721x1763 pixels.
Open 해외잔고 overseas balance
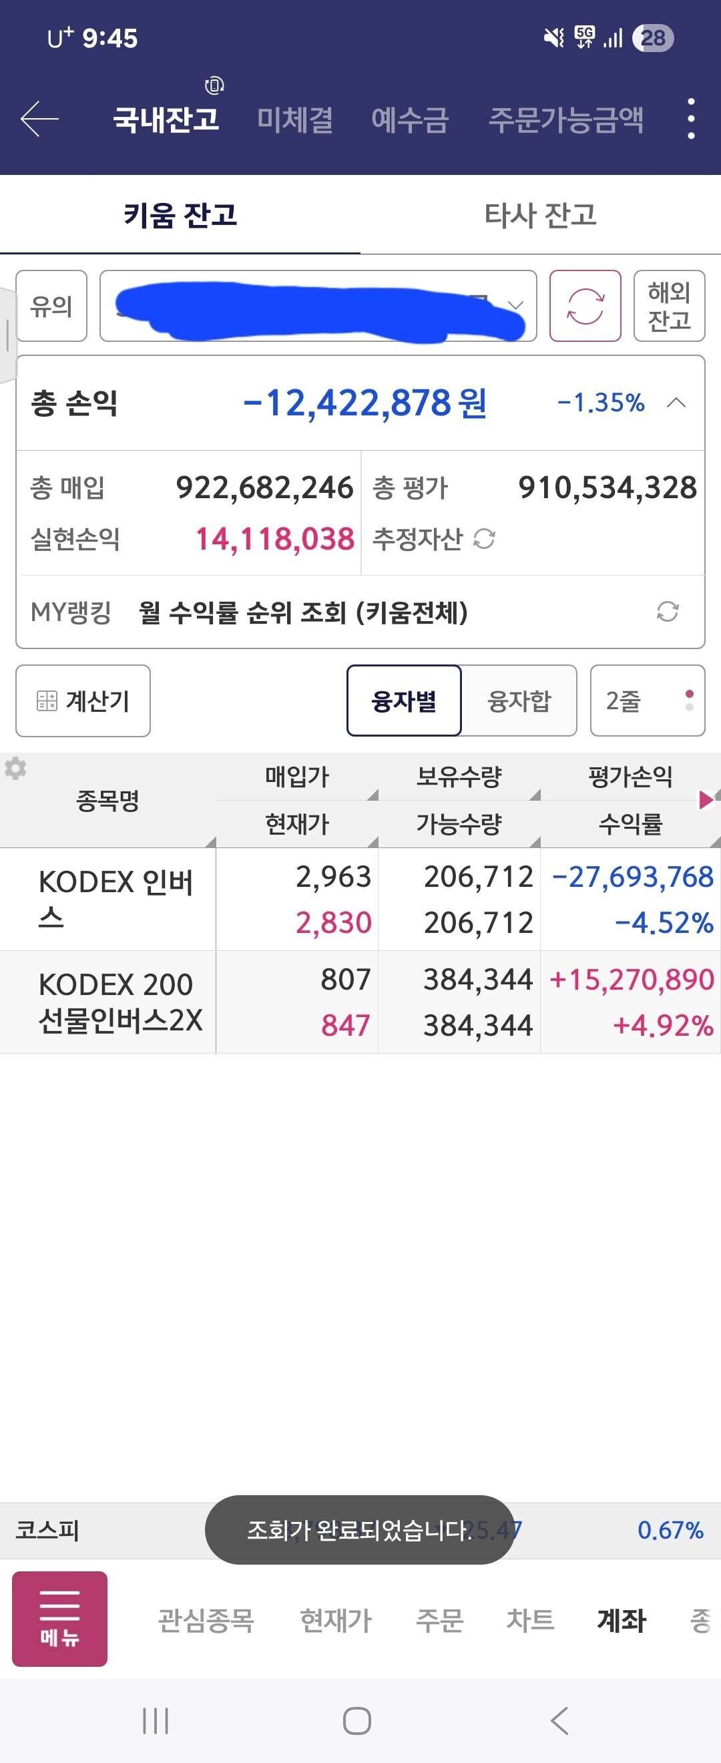click(668, 306)
